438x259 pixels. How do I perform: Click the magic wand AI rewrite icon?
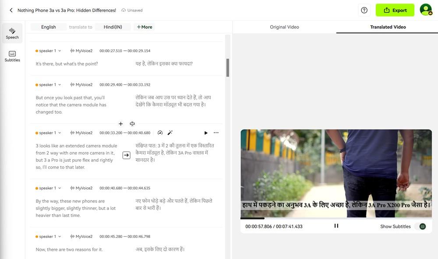170,133
